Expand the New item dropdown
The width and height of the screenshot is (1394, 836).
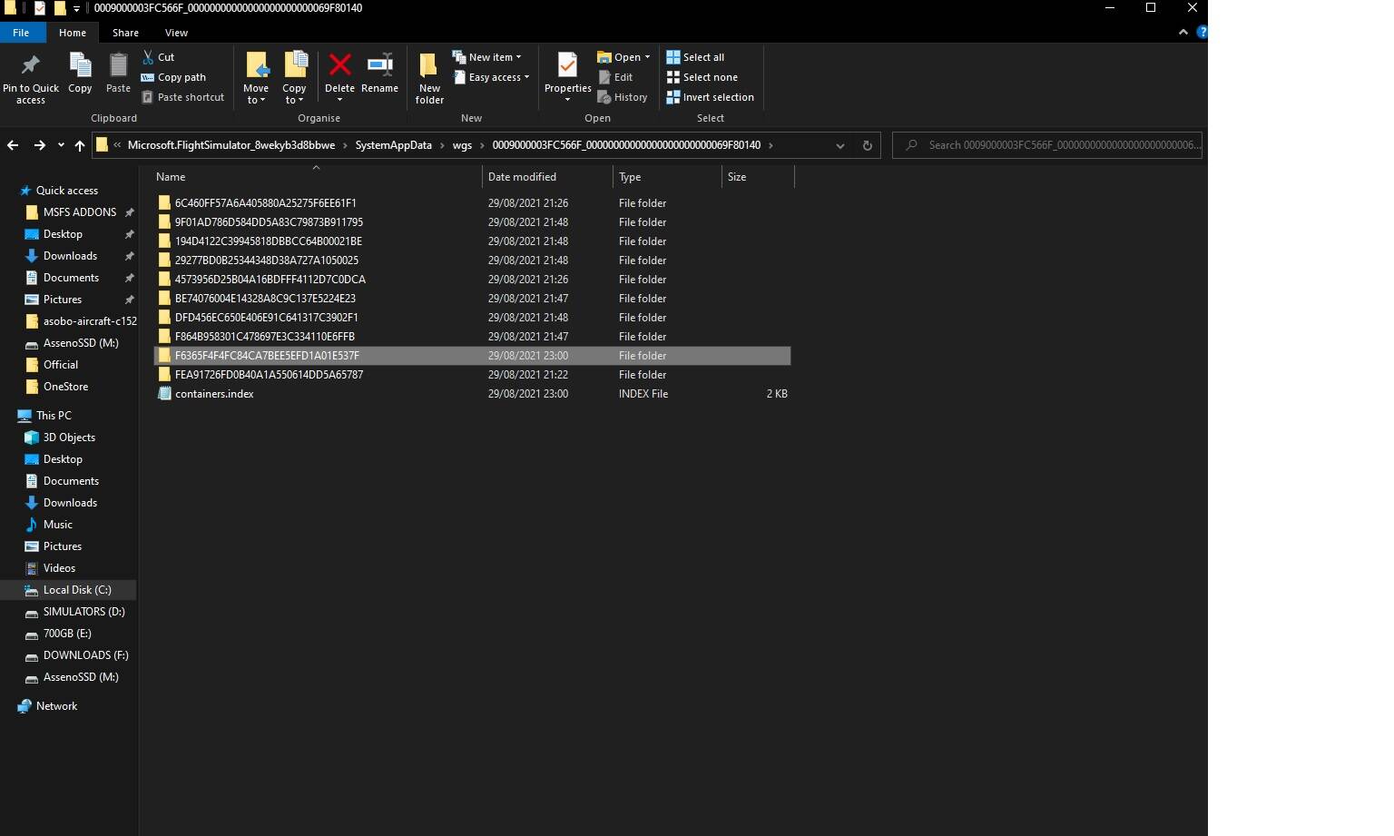487,57
